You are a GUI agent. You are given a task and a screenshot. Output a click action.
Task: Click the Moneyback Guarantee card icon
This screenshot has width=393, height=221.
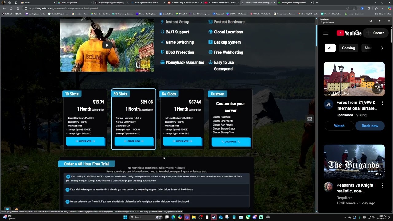point(162,62)
